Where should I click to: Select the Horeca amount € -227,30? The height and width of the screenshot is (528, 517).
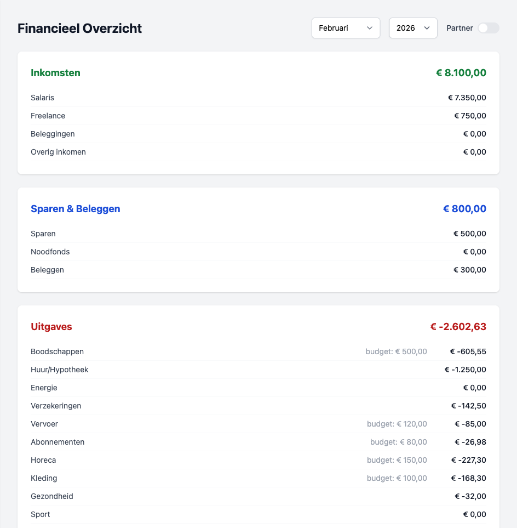469,461
